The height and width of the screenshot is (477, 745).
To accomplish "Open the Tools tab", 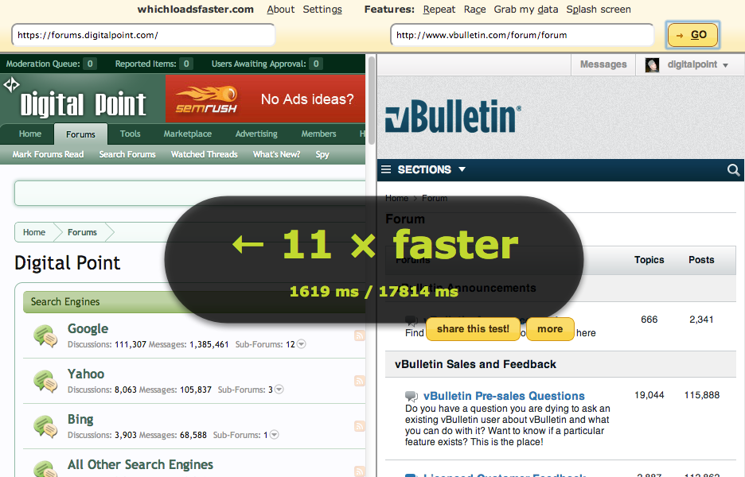I will (131, 134).
